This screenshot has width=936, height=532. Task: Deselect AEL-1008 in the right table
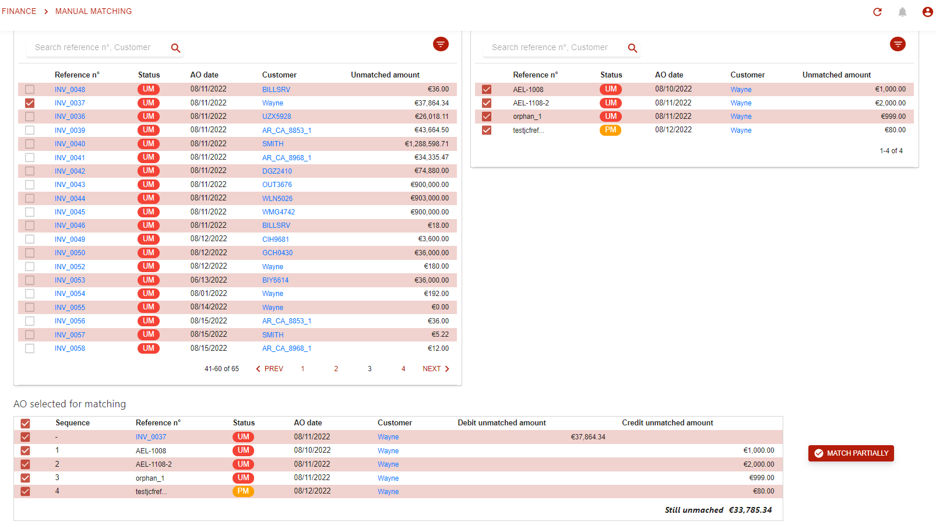tap(487, 90)
